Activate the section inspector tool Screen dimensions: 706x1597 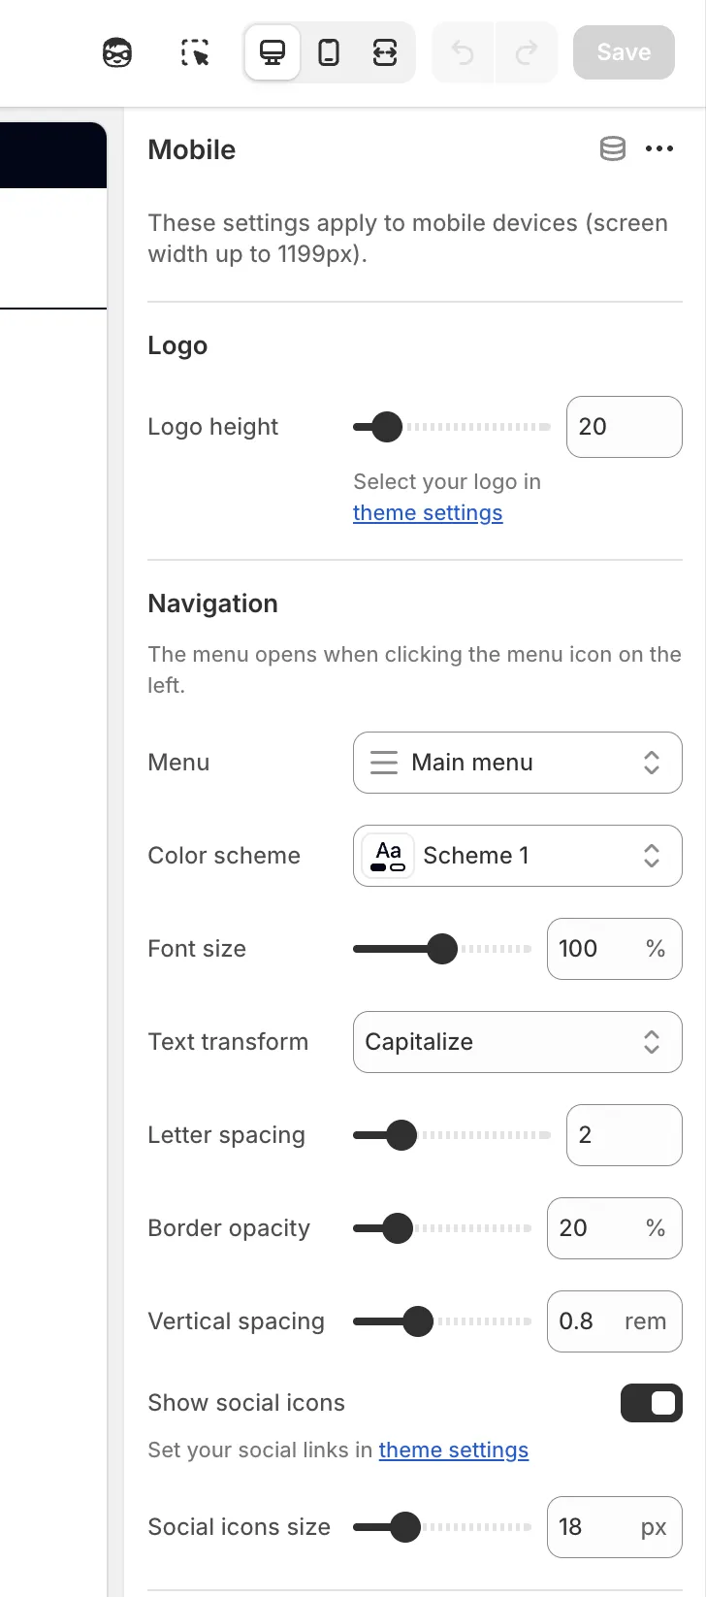[193, 52]
